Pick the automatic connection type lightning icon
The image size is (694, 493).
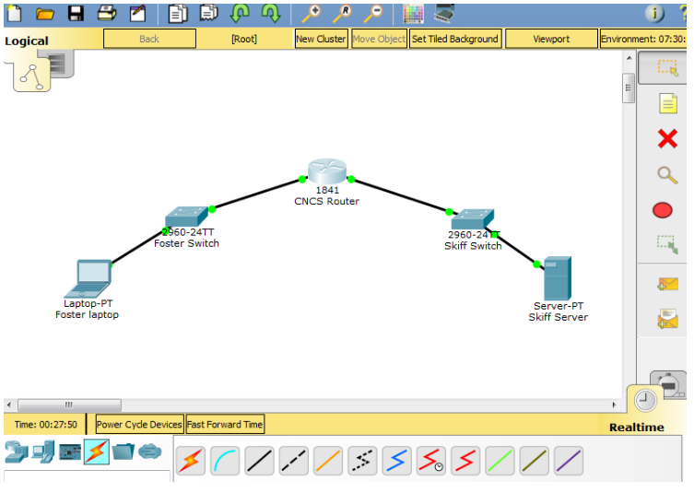[x=191, y=461]
